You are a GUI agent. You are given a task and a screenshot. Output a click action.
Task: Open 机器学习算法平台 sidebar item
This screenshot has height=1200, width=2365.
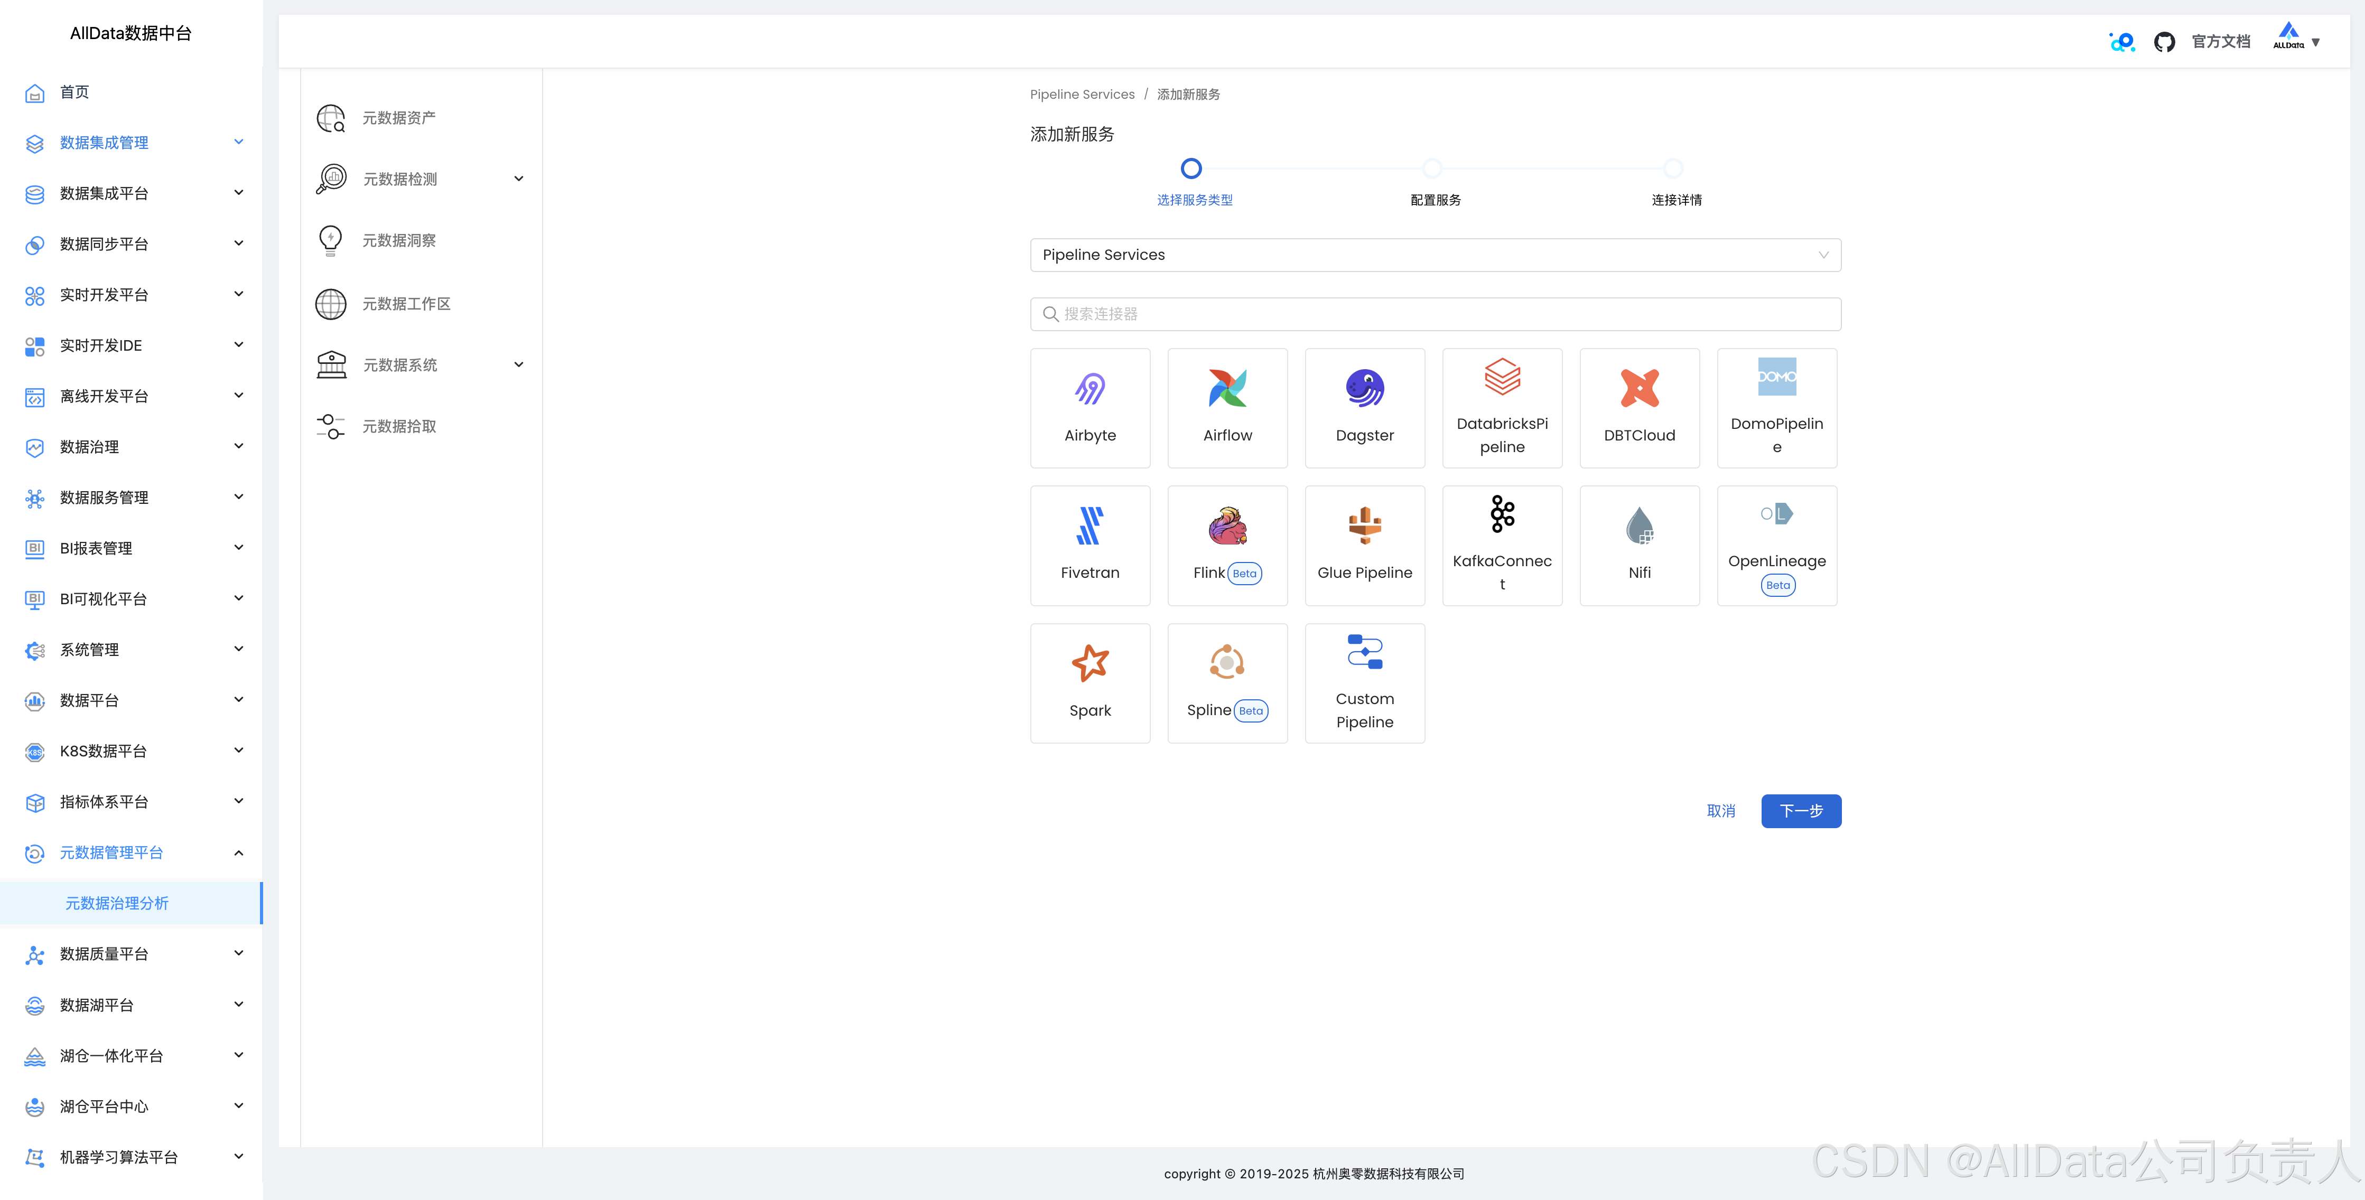coord(131,1157)
